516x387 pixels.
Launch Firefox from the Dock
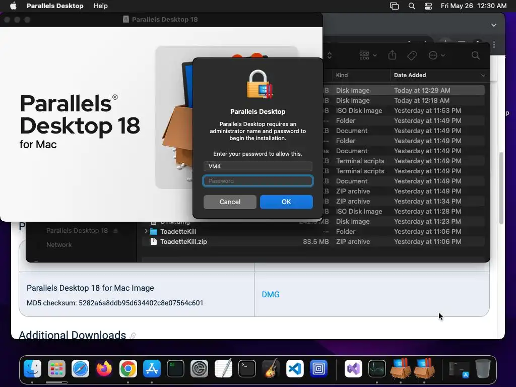pos(104,368)
